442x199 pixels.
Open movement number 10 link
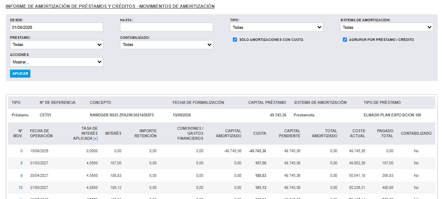[20, 188]
